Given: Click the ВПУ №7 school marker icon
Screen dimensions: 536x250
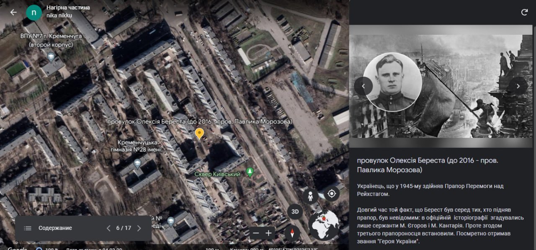Looking at the screenshot, I should [x=51, y=57].
